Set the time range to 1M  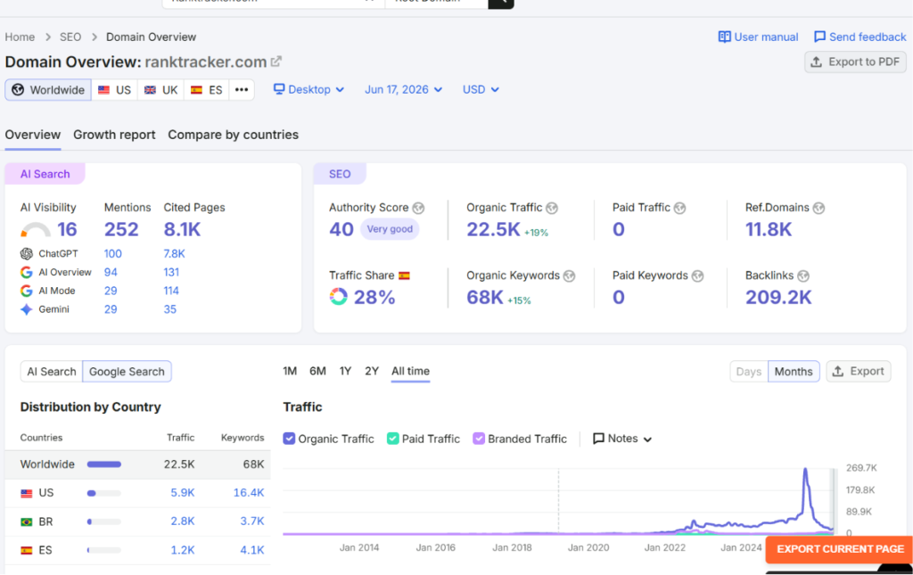click(x=290, y=371)
